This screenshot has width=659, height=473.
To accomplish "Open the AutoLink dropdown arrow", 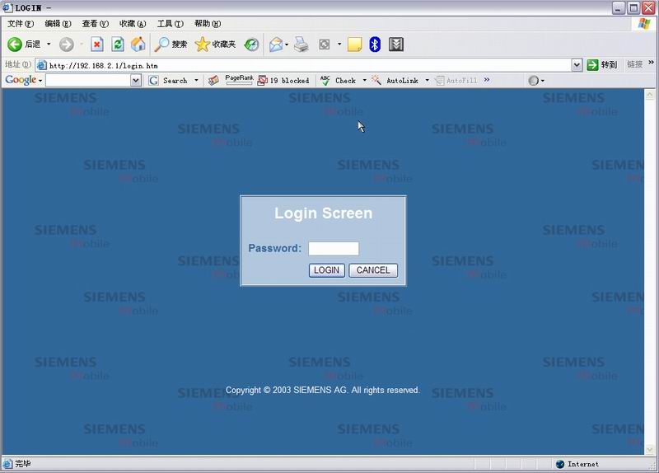I will point(427,80).
